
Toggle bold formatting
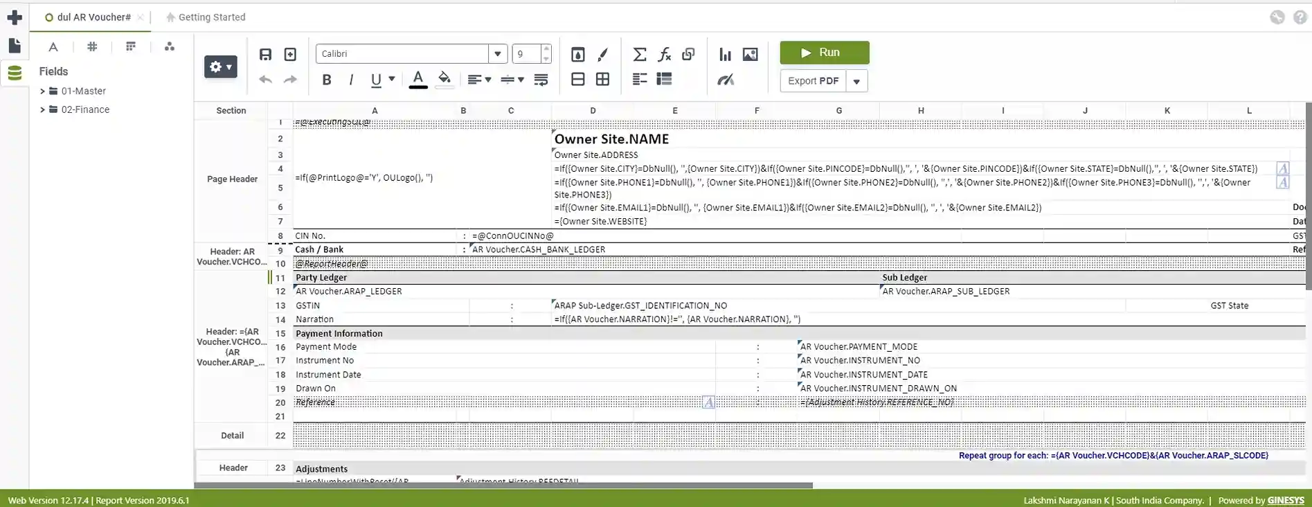tap(327, 80)
